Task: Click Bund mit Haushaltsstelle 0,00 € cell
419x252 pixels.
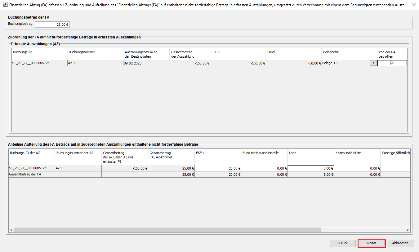Action: (264, 168)
